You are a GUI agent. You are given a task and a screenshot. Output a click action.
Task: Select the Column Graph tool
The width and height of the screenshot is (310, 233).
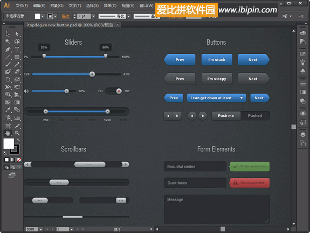[x=17, y=118]
